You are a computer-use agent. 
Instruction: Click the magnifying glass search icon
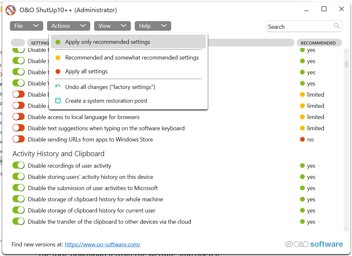(337, 26)
